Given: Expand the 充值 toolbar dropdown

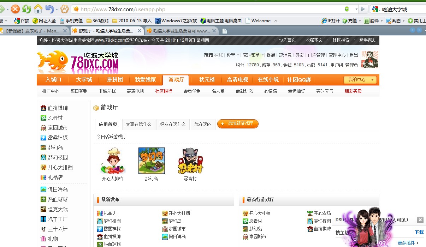Looking at the screenshot, I should pyautogui.click(x=360, y=21).
